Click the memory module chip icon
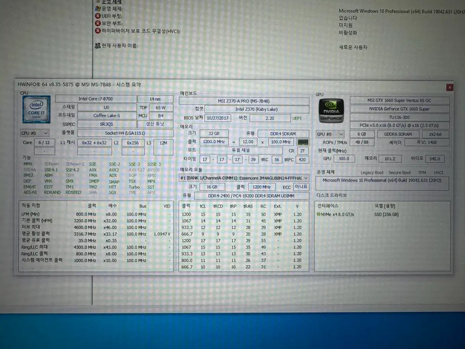The width and height of the screenshot is (465, 349). (304, 142)
